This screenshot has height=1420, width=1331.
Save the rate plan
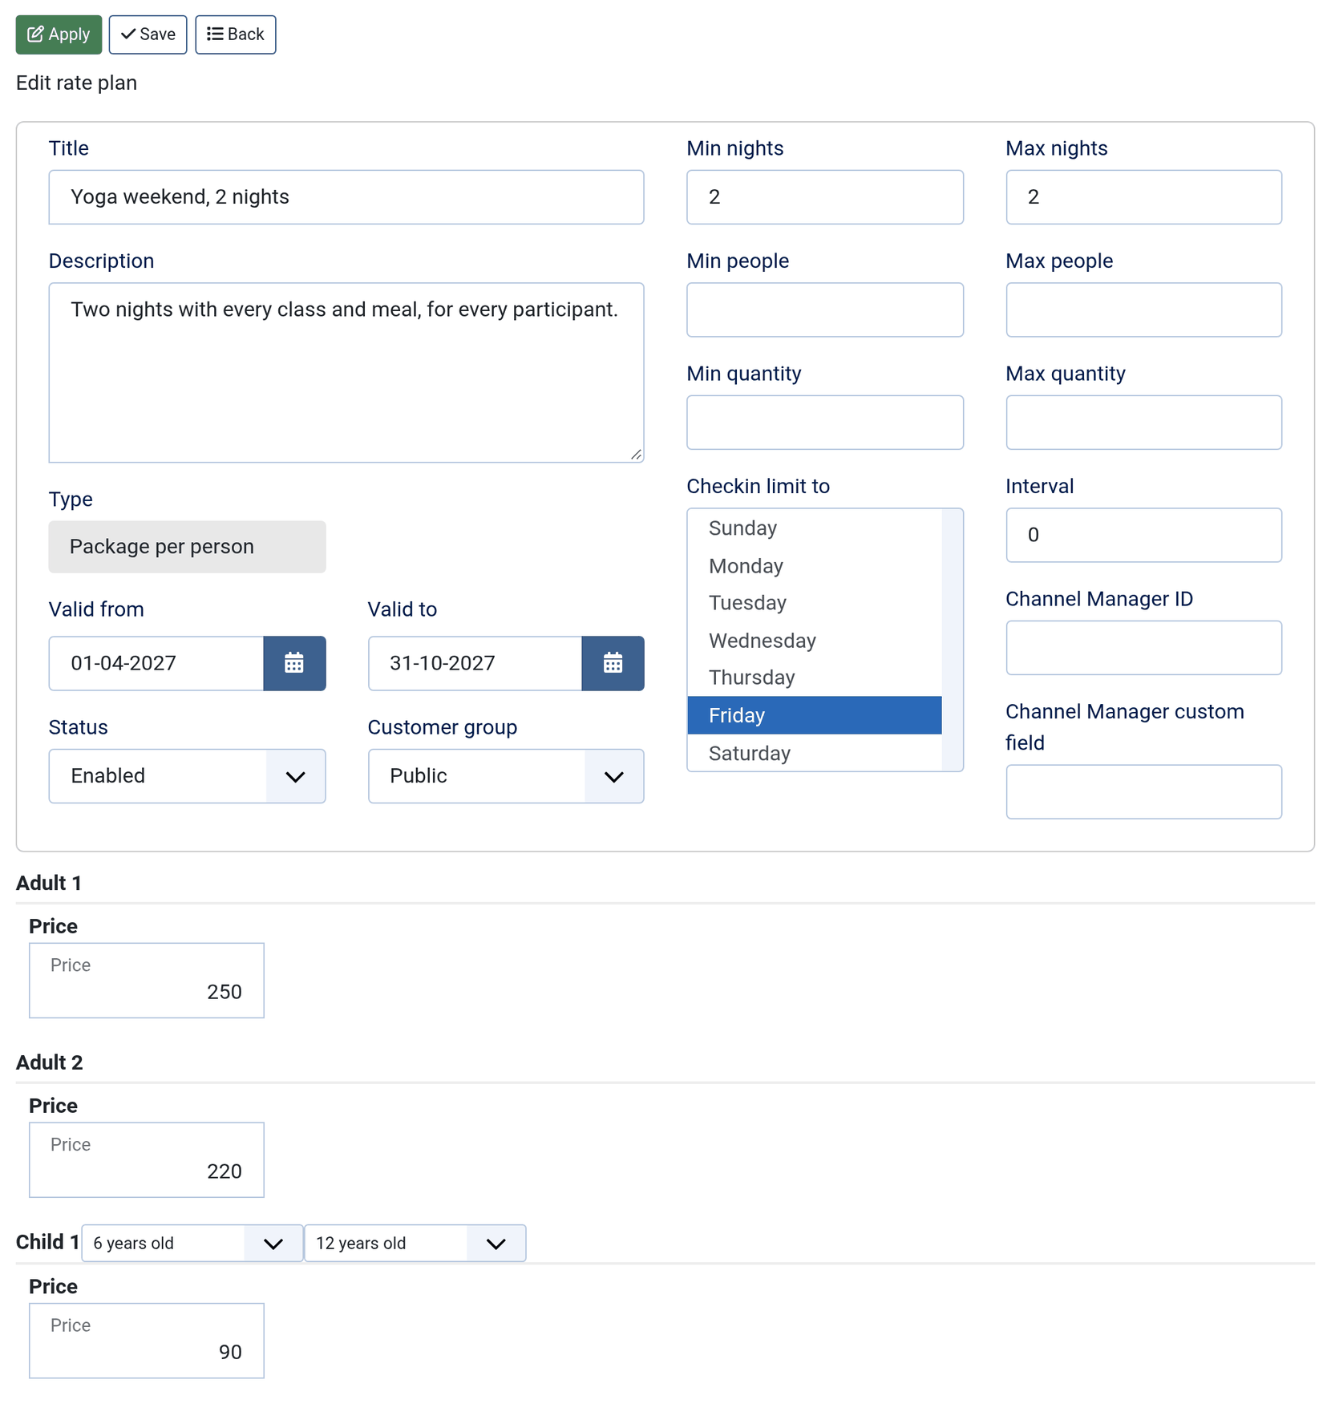click(148, 34)
